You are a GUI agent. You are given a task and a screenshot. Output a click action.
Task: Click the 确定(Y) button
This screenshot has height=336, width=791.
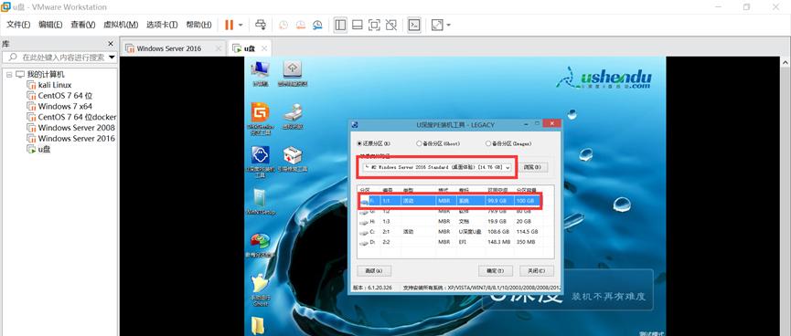(496, 270)
